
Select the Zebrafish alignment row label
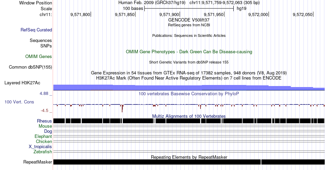pos(43,152)
